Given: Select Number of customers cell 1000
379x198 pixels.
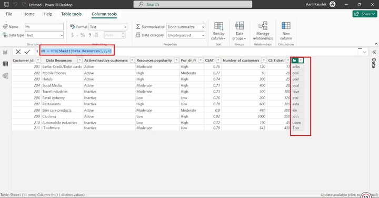Looking at the screenshot, I should point(244,116).
